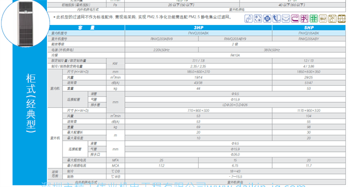The width and height of the screenshot is (348, 187).
Task: Click the indoor weight value 44
Action: click(x=199, y=88)
